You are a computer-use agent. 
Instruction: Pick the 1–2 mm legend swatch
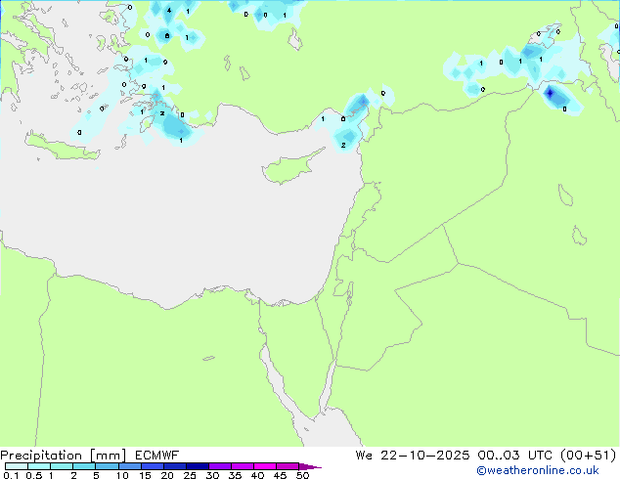pyautogui.click(x=62, y=466)
